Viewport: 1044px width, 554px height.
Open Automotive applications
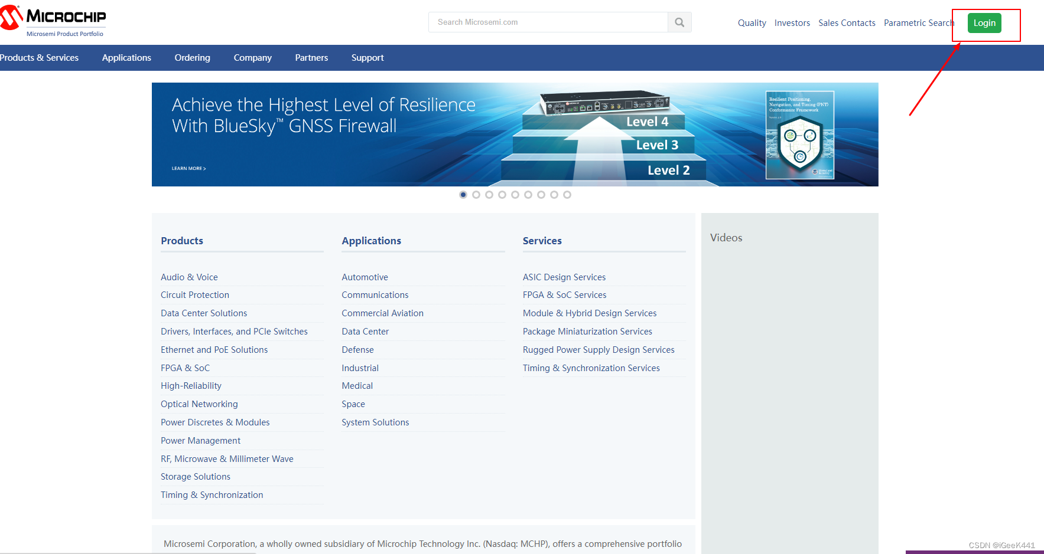click(365, 277)
